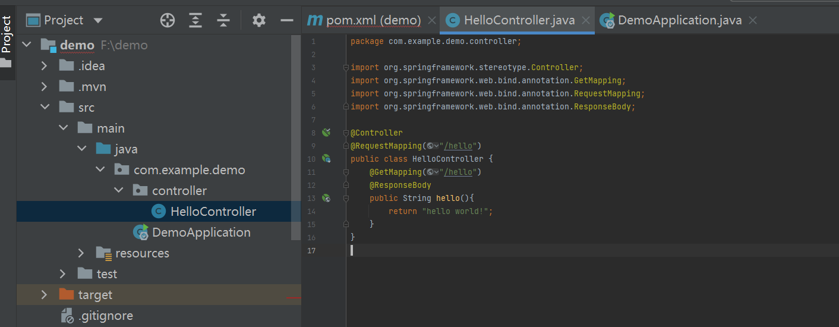Collapse the src folder
Image resolution: width=839 pixels, height=327 pixels.
click(x=45, y=108)
